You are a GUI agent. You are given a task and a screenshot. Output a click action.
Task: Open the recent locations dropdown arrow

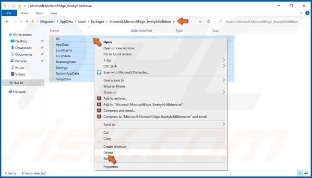pos(21,22)
